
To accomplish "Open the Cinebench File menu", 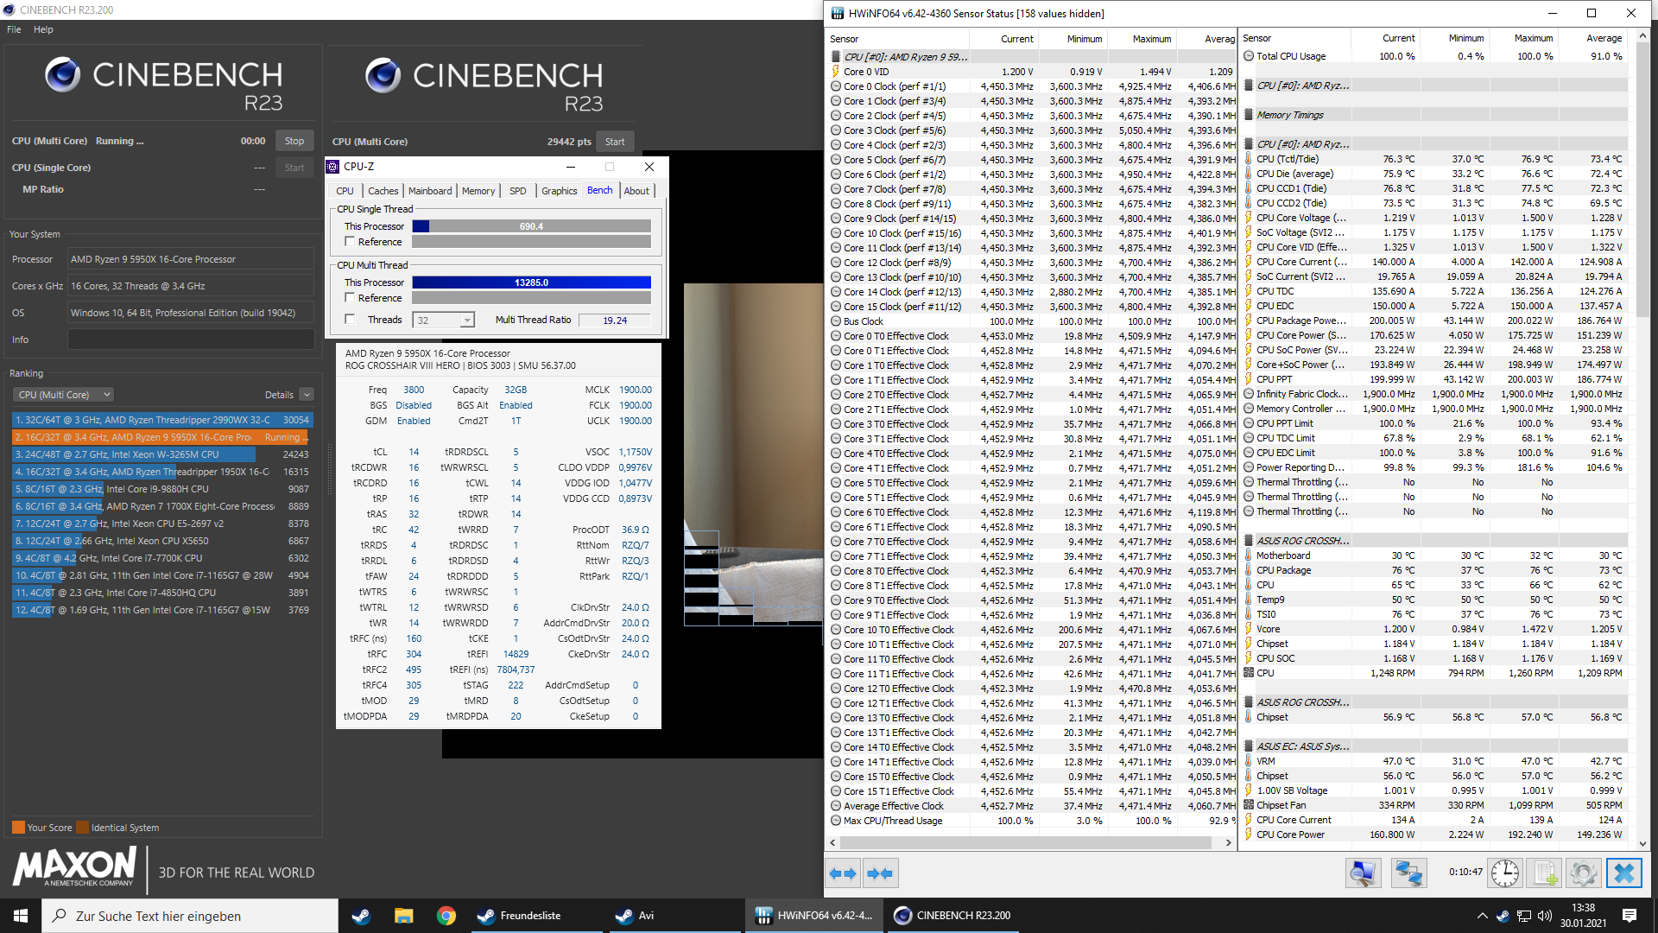I will (14, 29).
